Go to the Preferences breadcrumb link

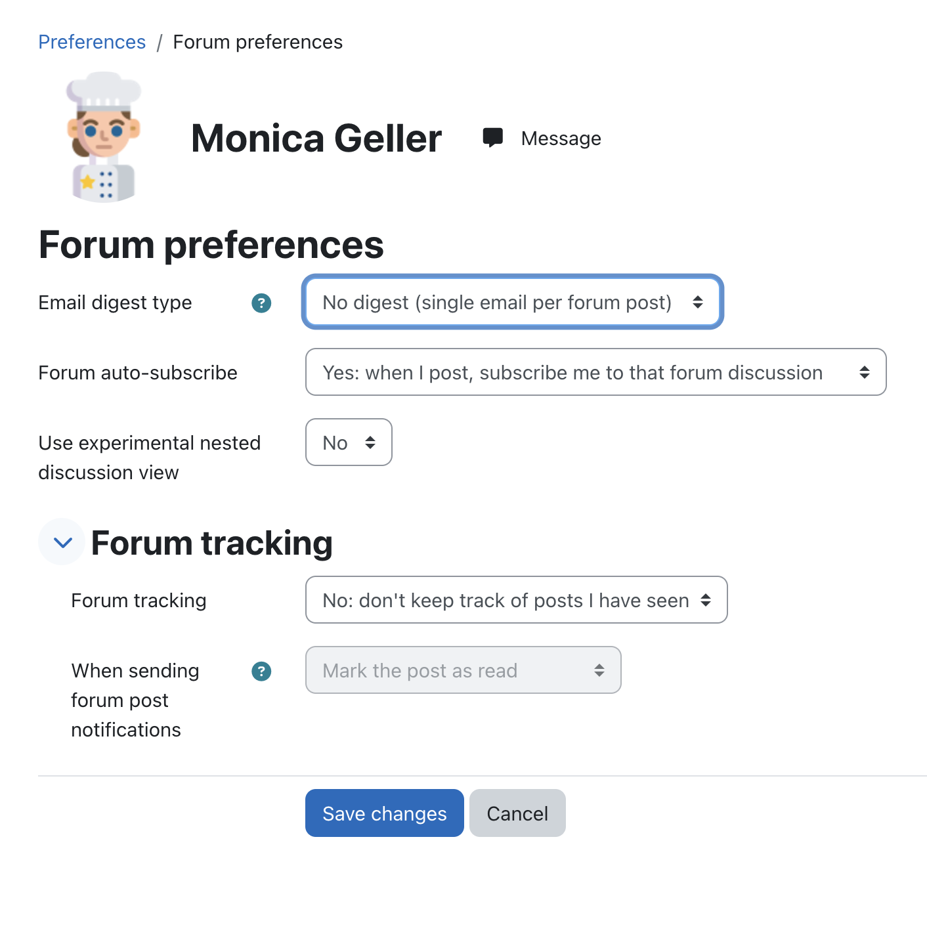click(92, 42)
